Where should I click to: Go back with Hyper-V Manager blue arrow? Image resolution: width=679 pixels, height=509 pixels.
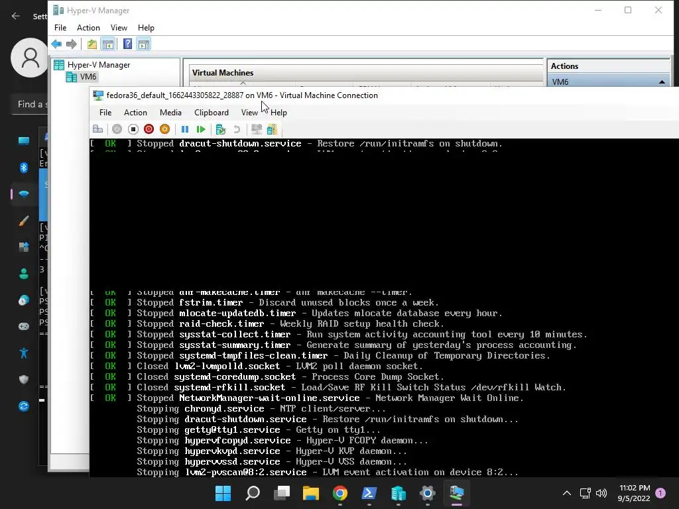(56, 44)
